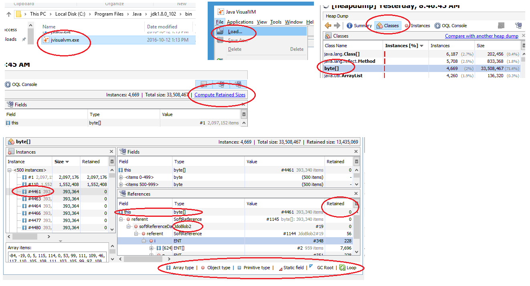Screen dimensions: 530x286
Task: Collapse the <500 instances> tree node
Action: [9, 170]
